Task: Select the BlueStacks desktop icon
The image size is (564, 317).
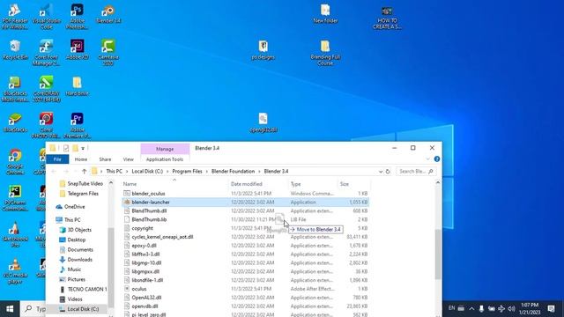Action: pos(15,122)
